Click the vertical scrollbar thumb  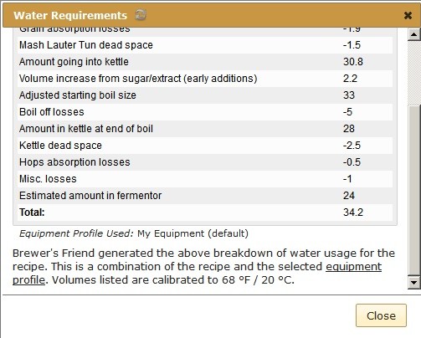[x=413, y=190]
